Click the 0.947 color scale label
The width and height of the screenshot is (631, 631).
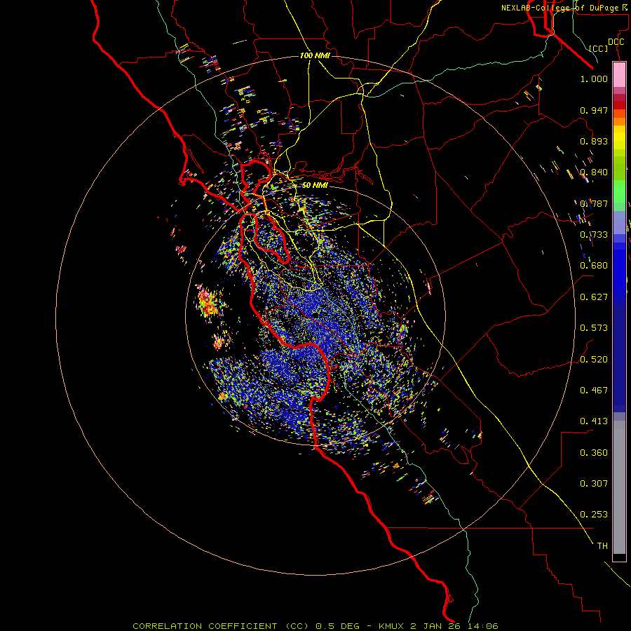coord(594,110)
